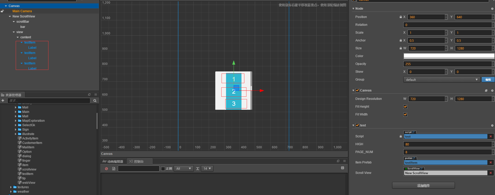Screen dimensions: 495x195
Task: Enable the 正则 regex checkbox
Action: (x=163, y=169)
